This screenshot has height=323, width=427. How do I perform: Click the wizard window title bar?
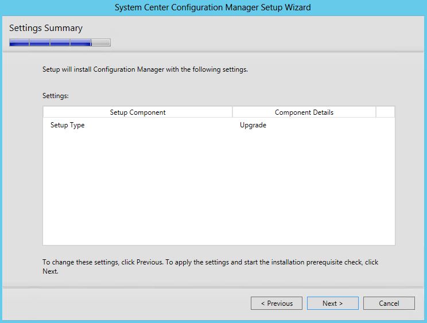(x=214, y=7)
